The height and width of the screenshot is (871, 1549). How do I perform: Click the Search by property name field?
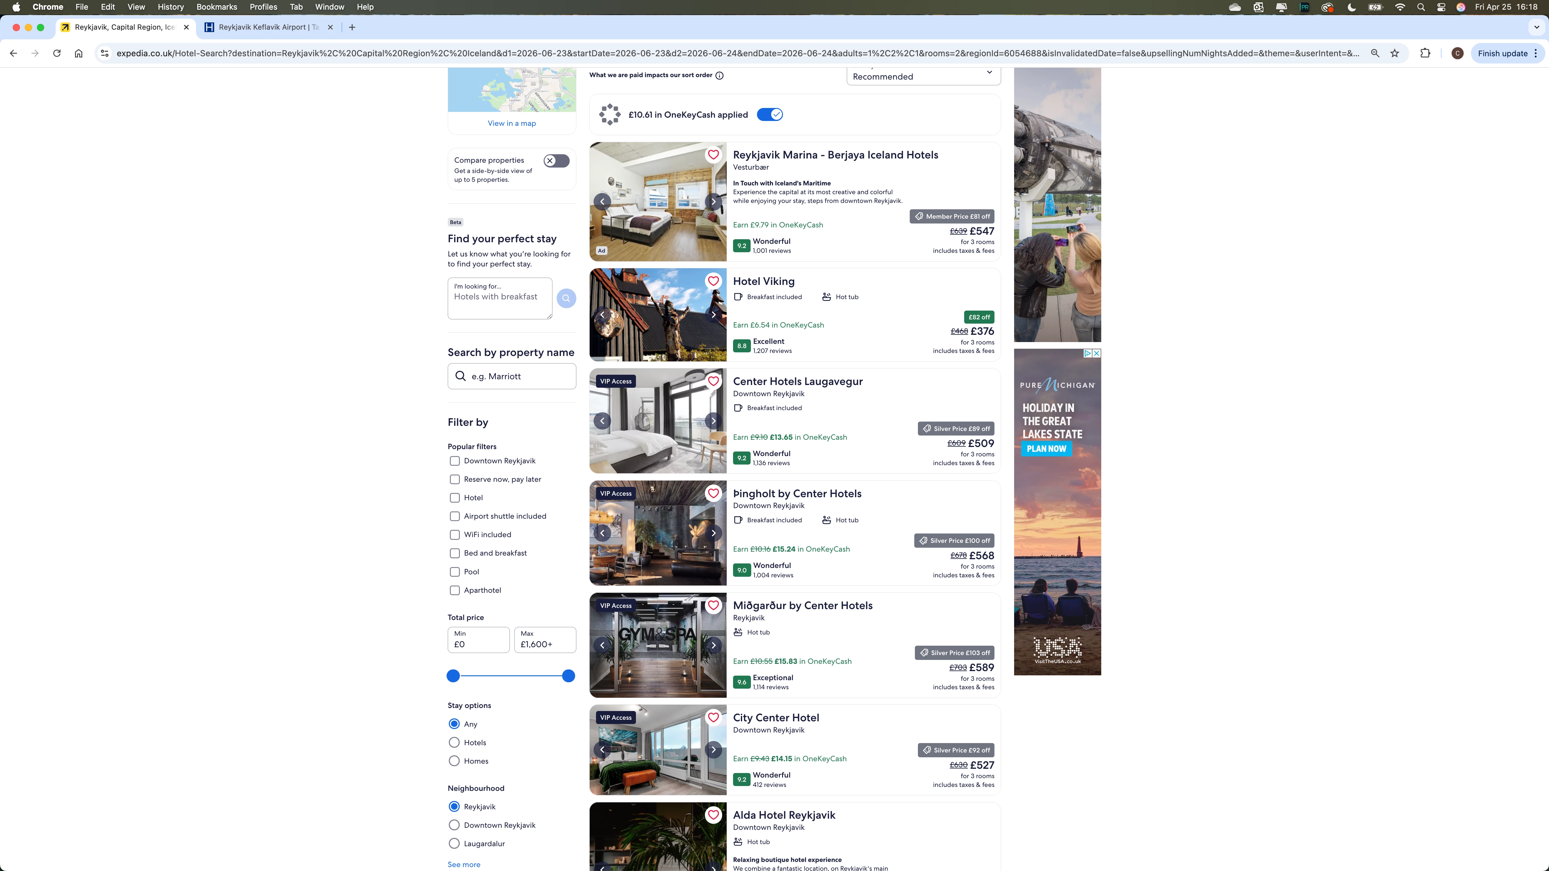(512, 376)
